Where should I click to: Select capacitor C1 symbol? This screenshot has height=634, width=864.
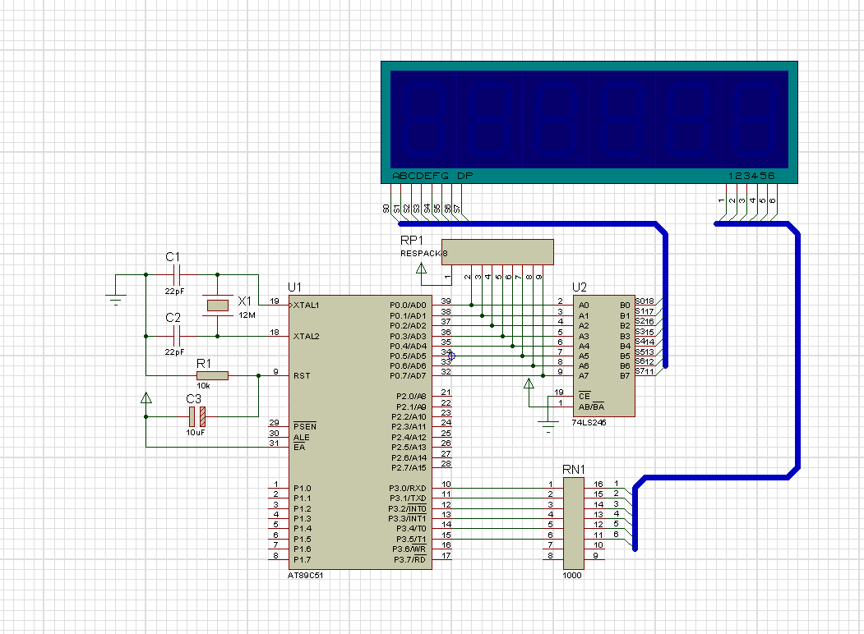pyautogui.click(x=177, y=274)
